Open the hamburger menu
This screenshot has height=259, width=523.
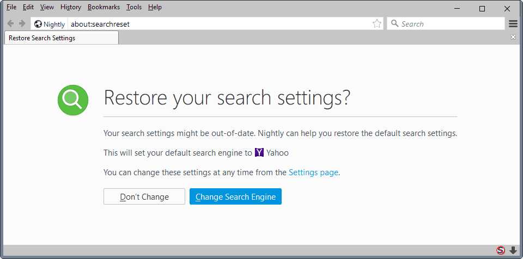coord(513,23)
